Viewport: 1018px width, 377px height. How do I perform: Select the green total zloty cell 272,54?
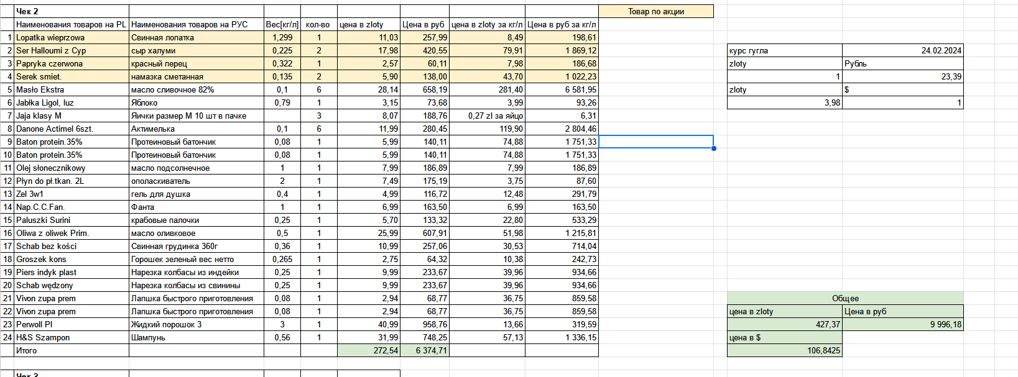(368, 350)
